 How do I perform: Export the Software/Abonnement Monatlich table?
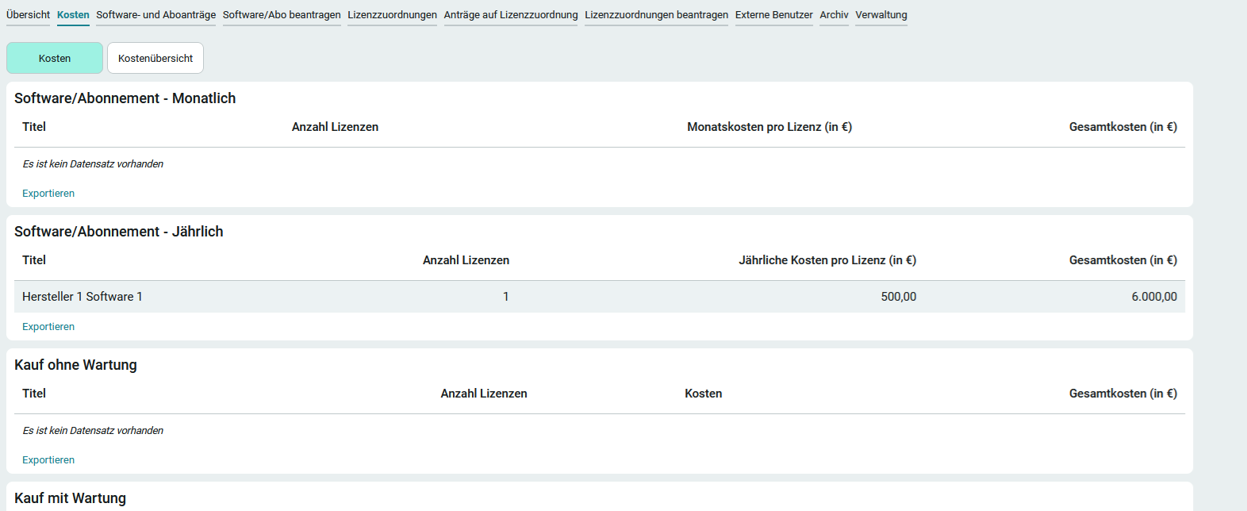[48, 194]
